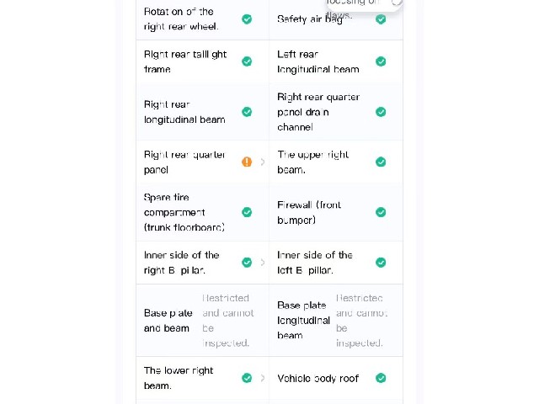Screen dimensions: 539x404
Task: Expand the lower right beam chevron
Action: pyautogui.click(x=263, y=378)
